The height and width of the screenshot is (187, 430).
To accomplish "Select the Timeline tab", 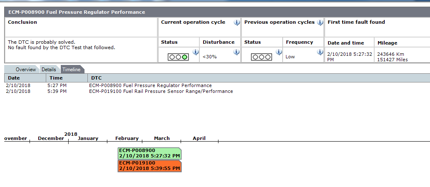I will click(x=71, y=70).
